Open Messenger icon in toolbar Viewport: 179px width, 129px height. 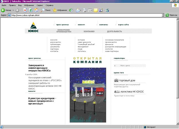click(x=107, y=10)
